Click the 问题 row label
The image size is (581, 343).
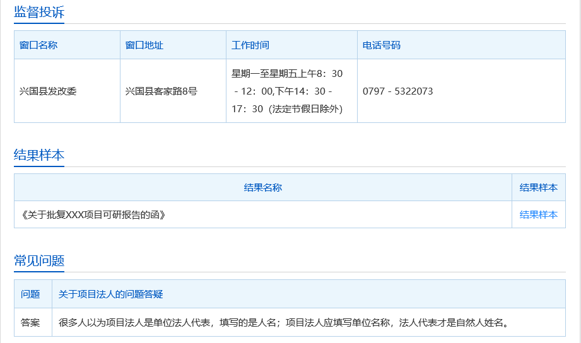point(30,294)
